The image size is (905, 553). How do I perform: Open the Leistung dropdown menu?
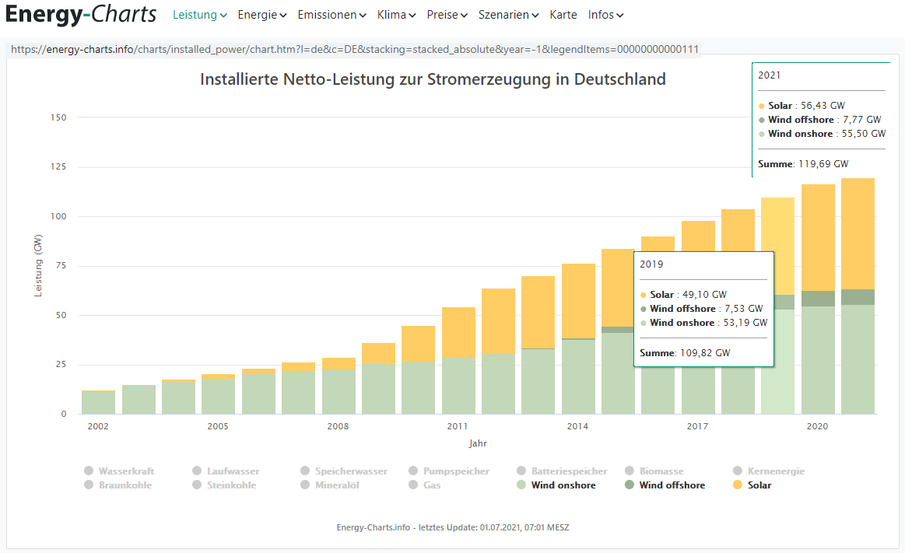(x=199, y=15)
